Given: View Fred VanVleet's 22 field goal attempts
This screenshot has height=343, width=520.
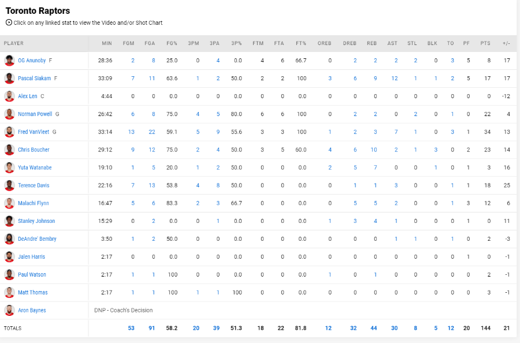Looking at the screenshot, I should click(x=152, y=132).
